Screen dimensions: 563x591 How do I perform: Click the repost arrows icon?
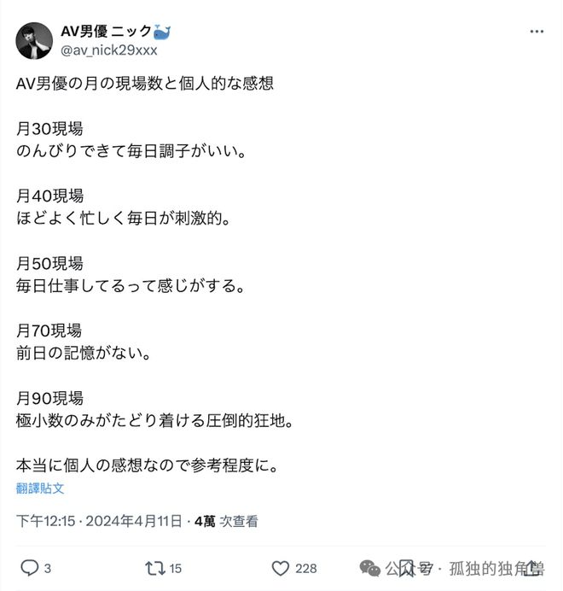tap(154, 568)
